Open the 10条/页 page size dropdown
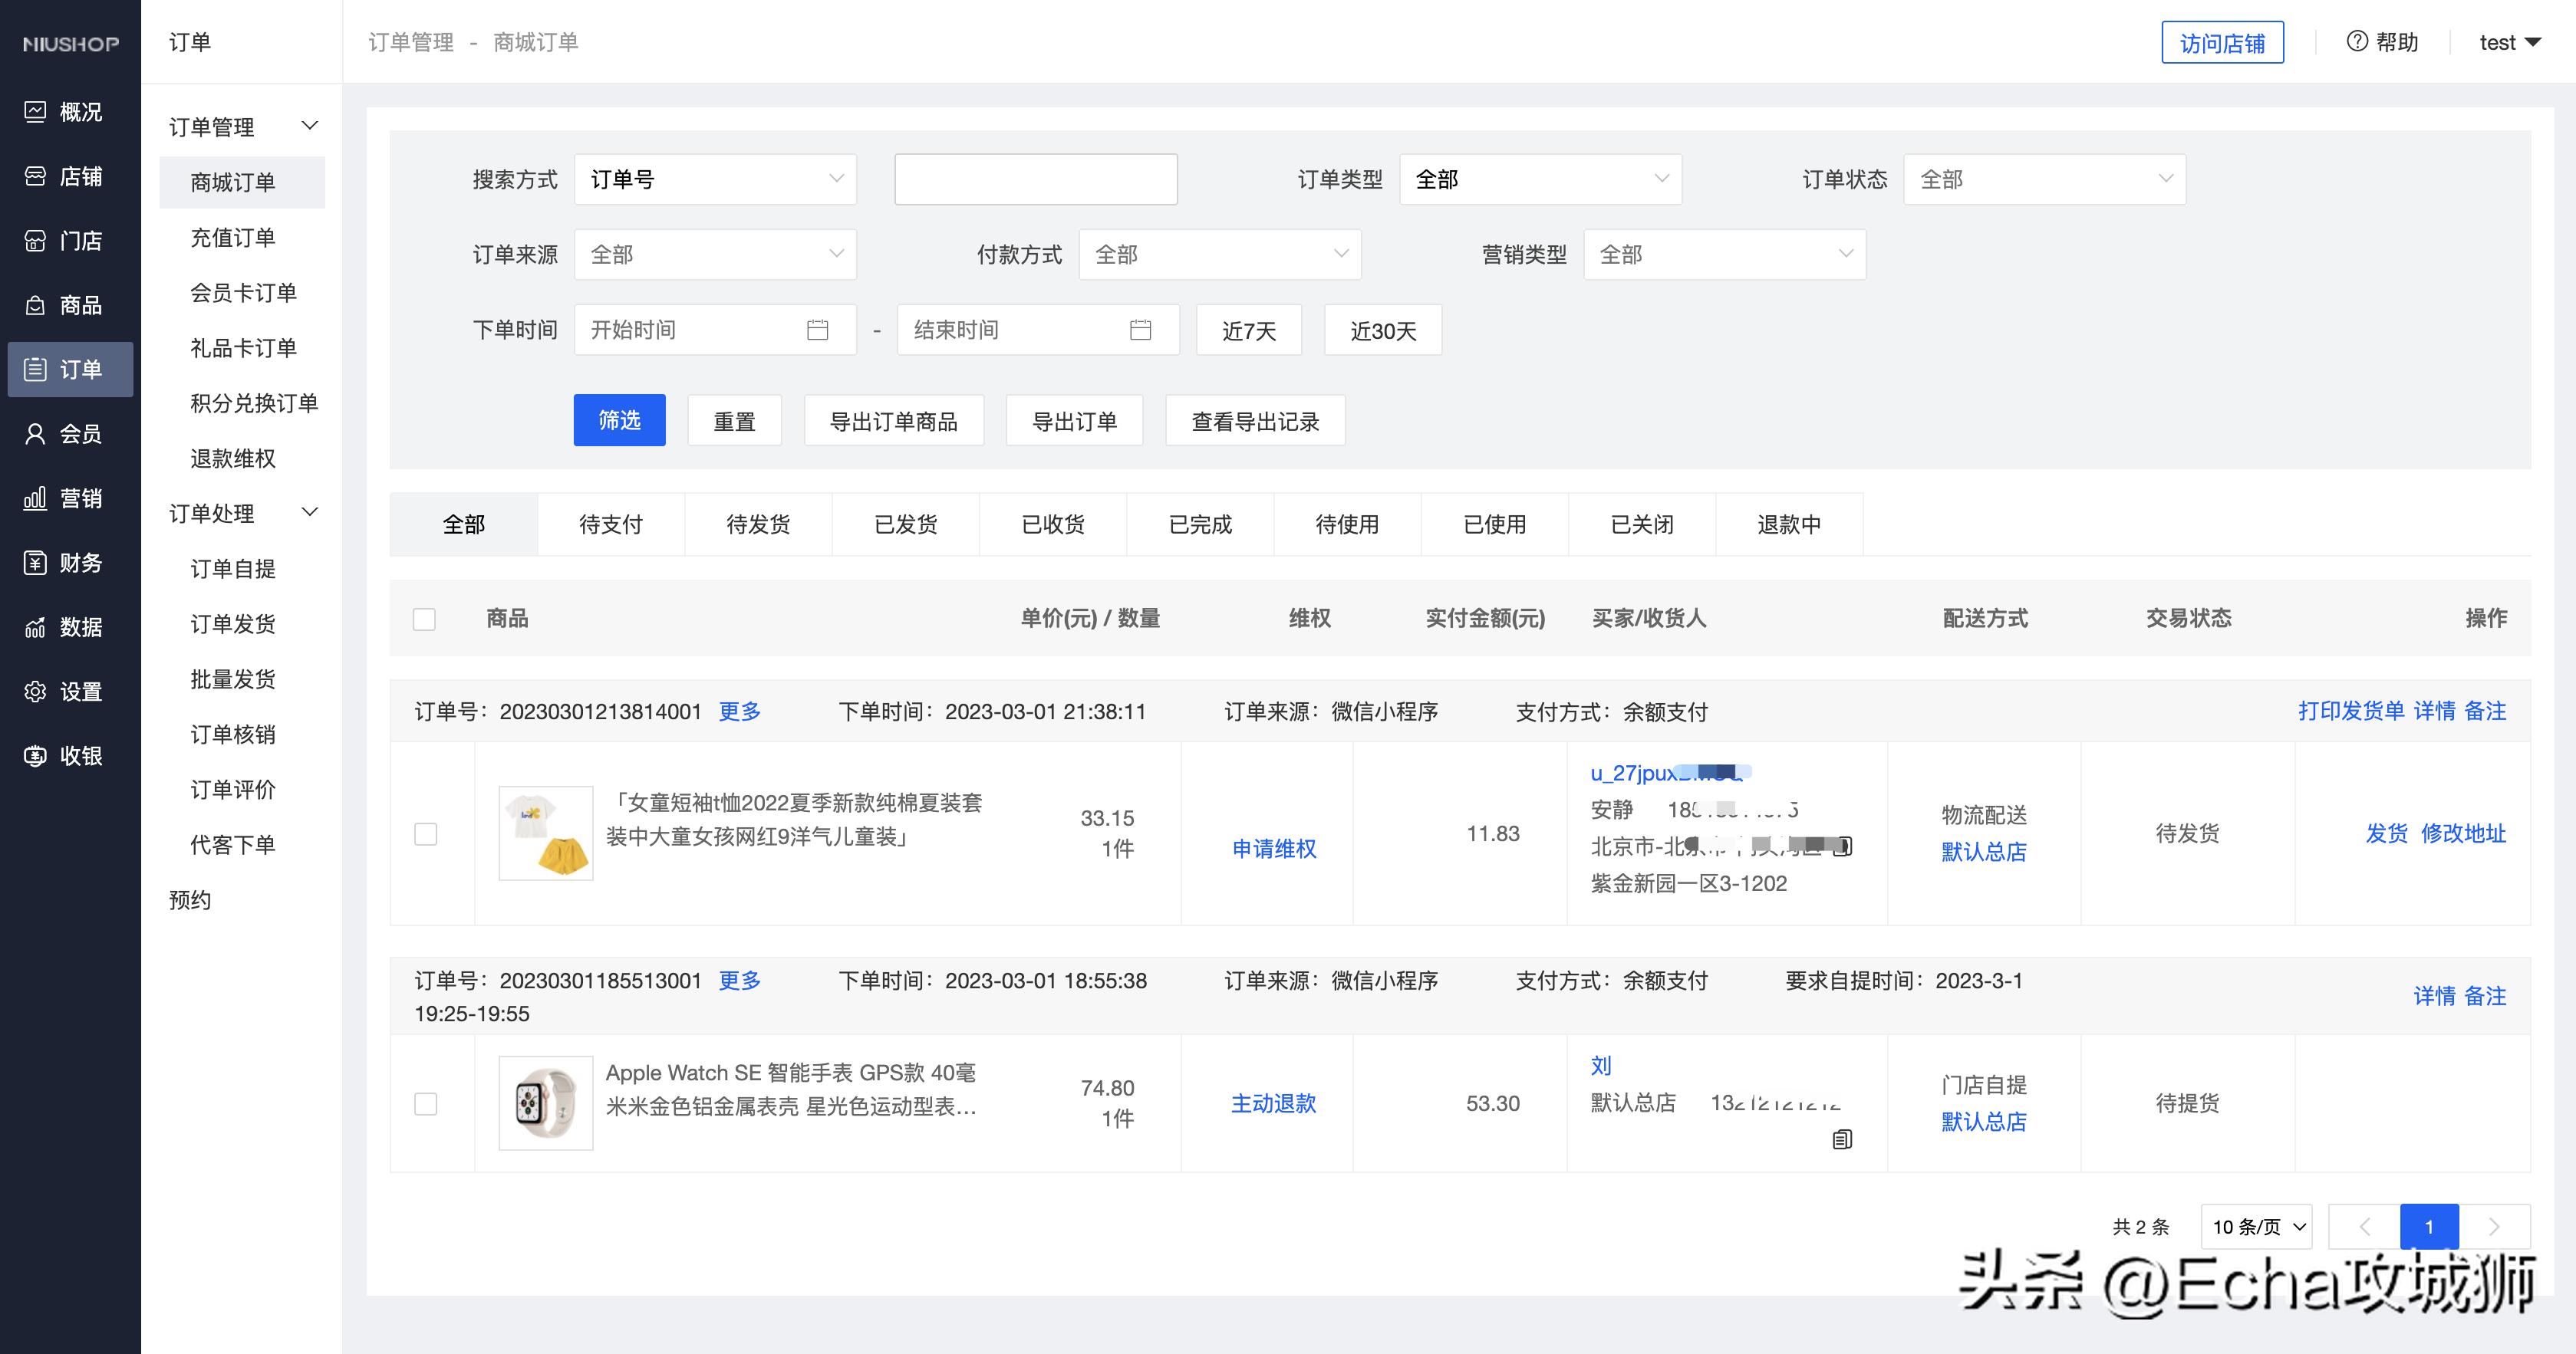This screenshot has width=2576, height=1354. [x=2255, y=1226]
